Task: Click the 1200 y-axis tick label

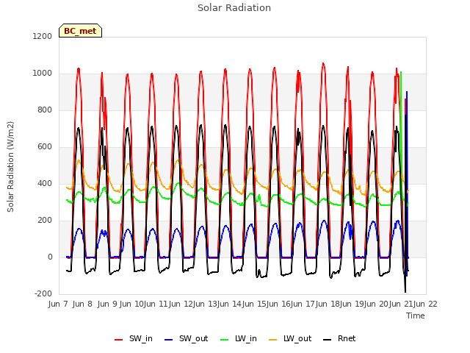Action: coord(43,36)
